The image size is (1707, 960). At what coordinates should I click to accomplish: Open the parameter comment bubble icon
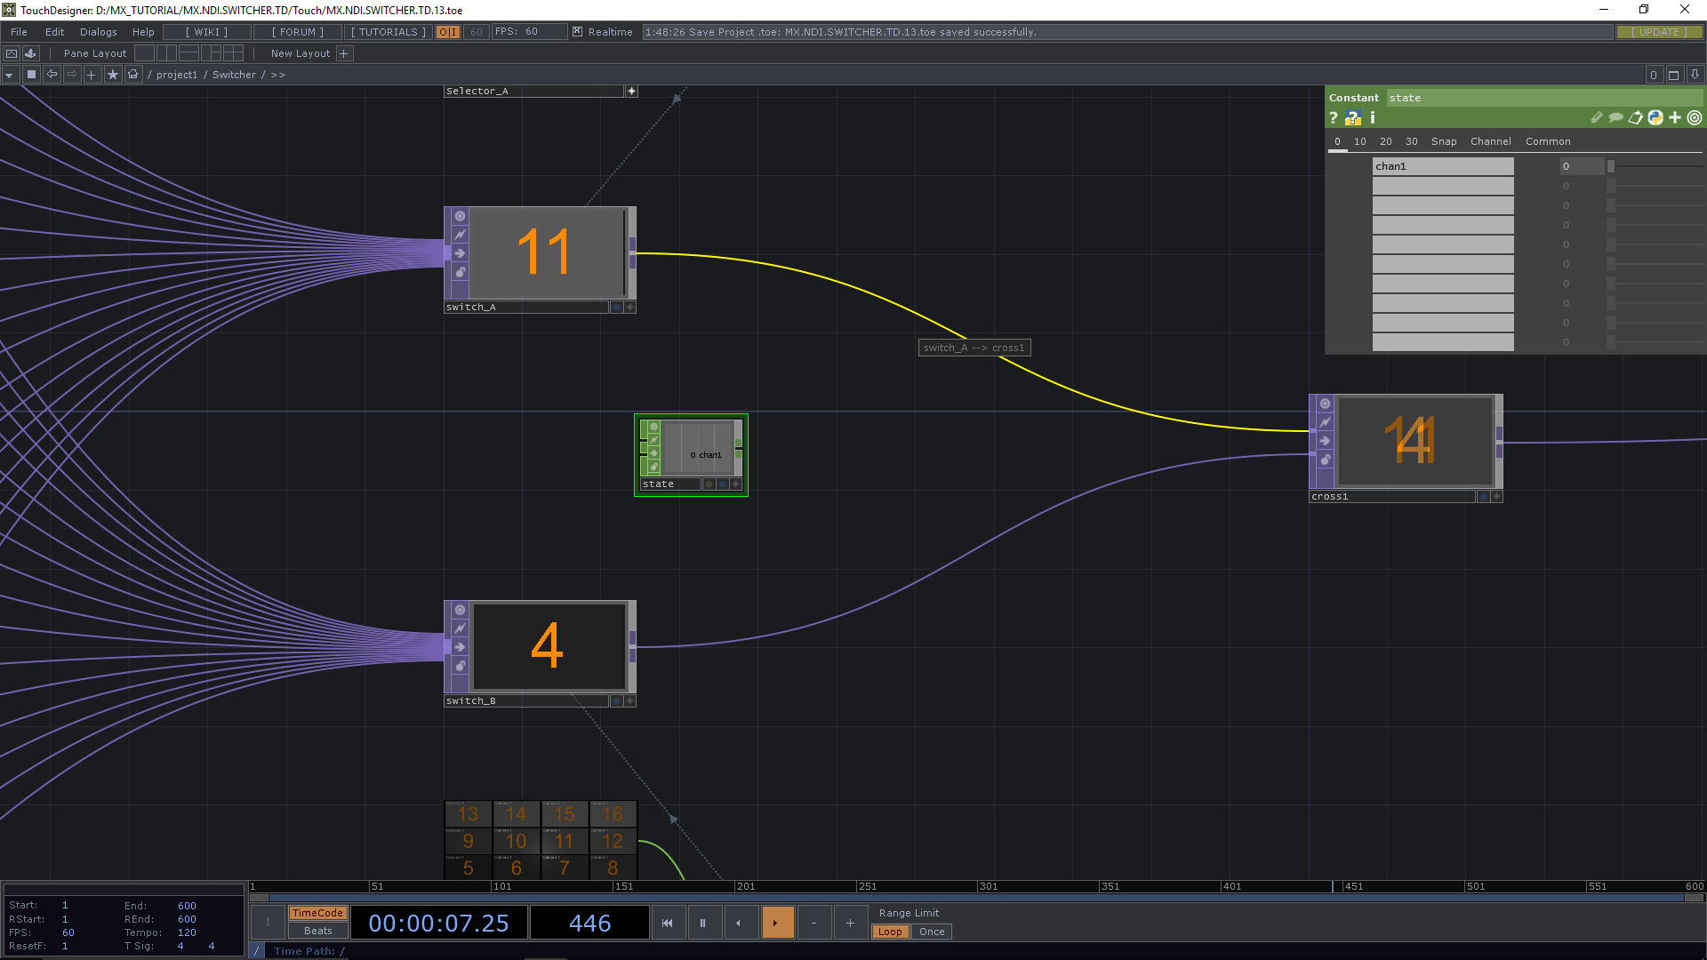click(x=1616, y=117)
